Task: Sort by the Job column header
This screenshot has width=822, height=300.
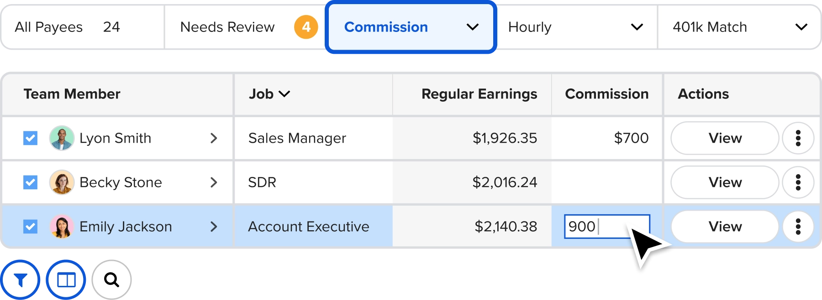Action: pyautogui.click(x=269, y=94)
